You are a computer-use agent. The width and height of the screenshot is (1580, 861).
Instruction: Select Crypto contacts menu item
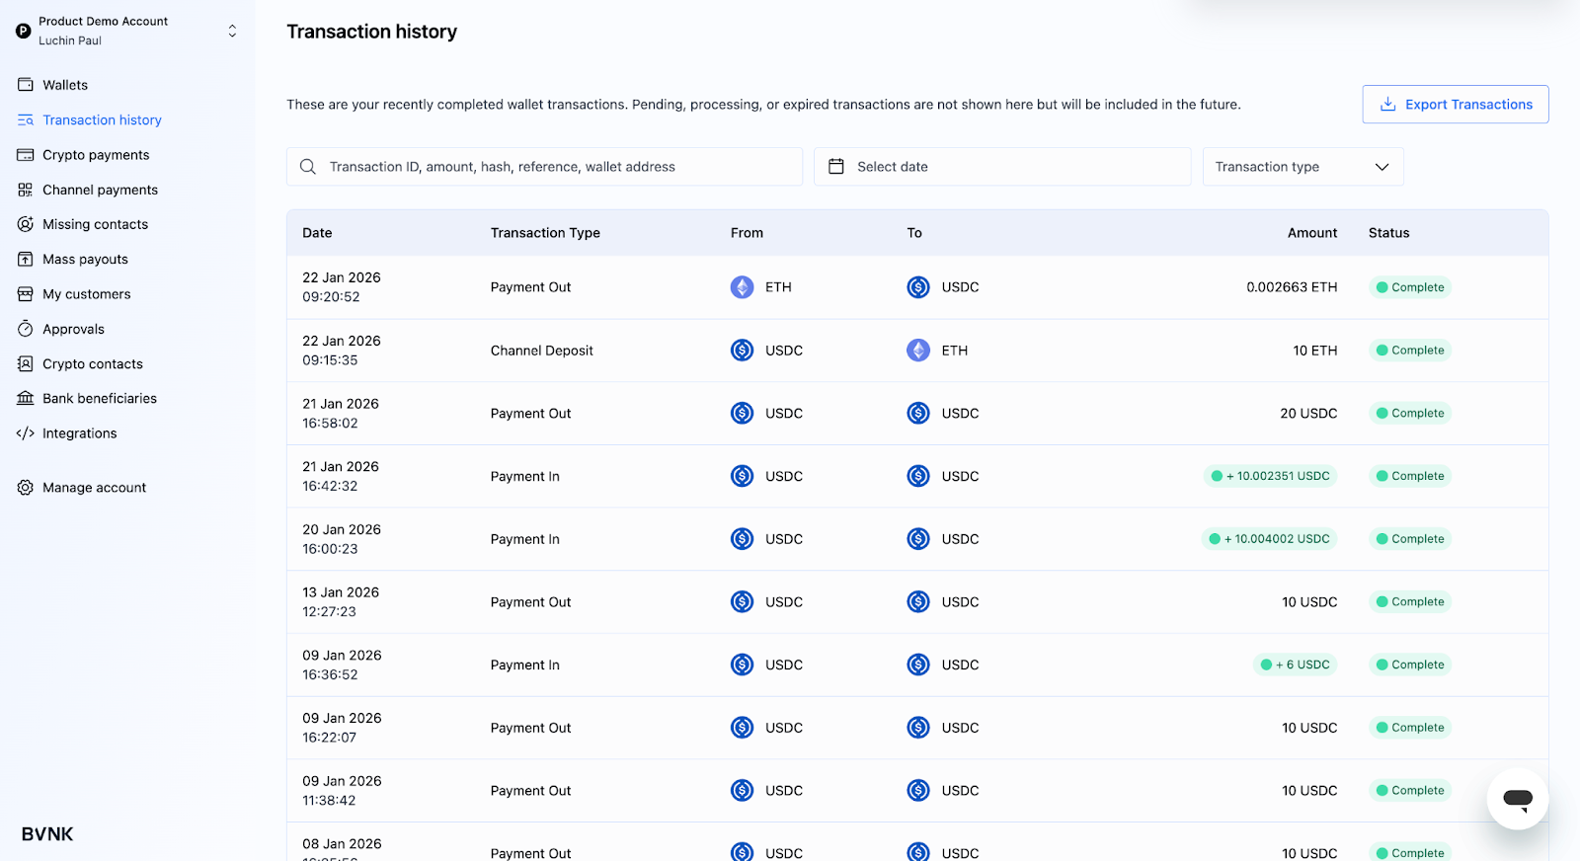click(x=92, y=364)
